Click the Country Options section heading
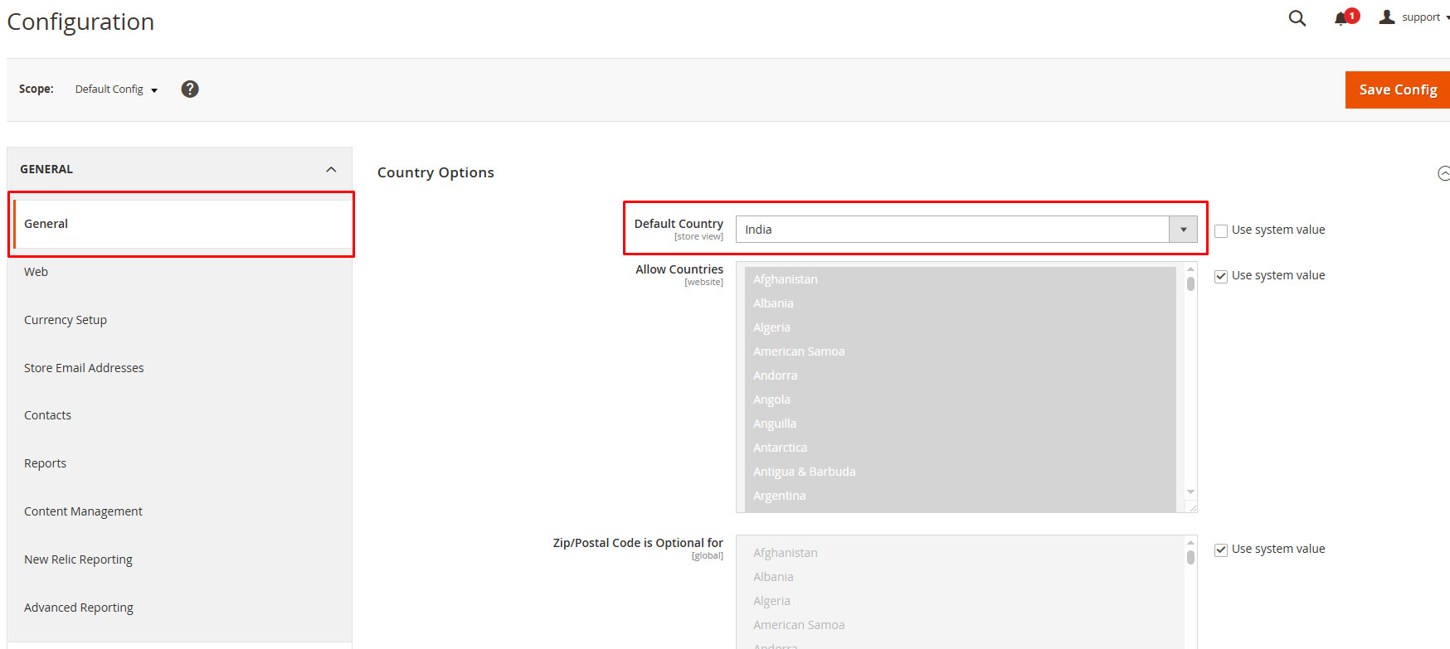Image resolution: width=1450 pixels, height=649 pixels. click(x=435, y=172)
